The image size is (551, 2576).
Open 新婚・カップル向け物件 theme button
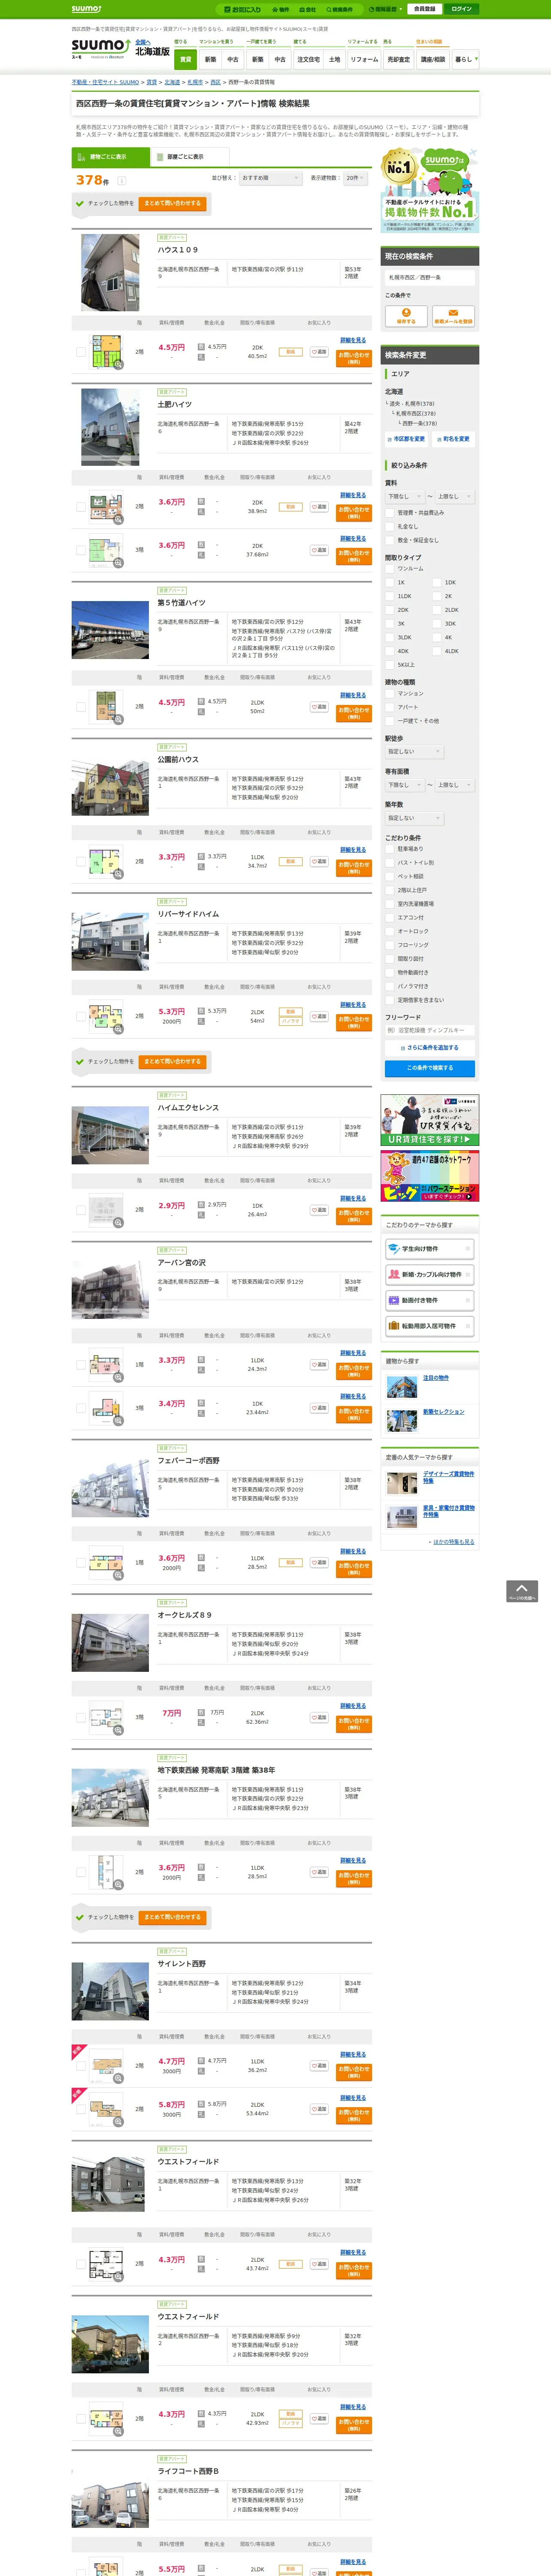429,1275
